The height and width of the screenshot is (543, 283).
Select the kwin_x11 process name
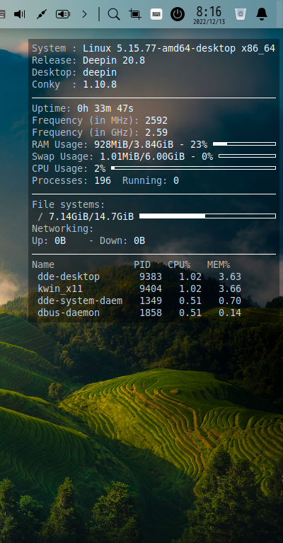point(60,288)
